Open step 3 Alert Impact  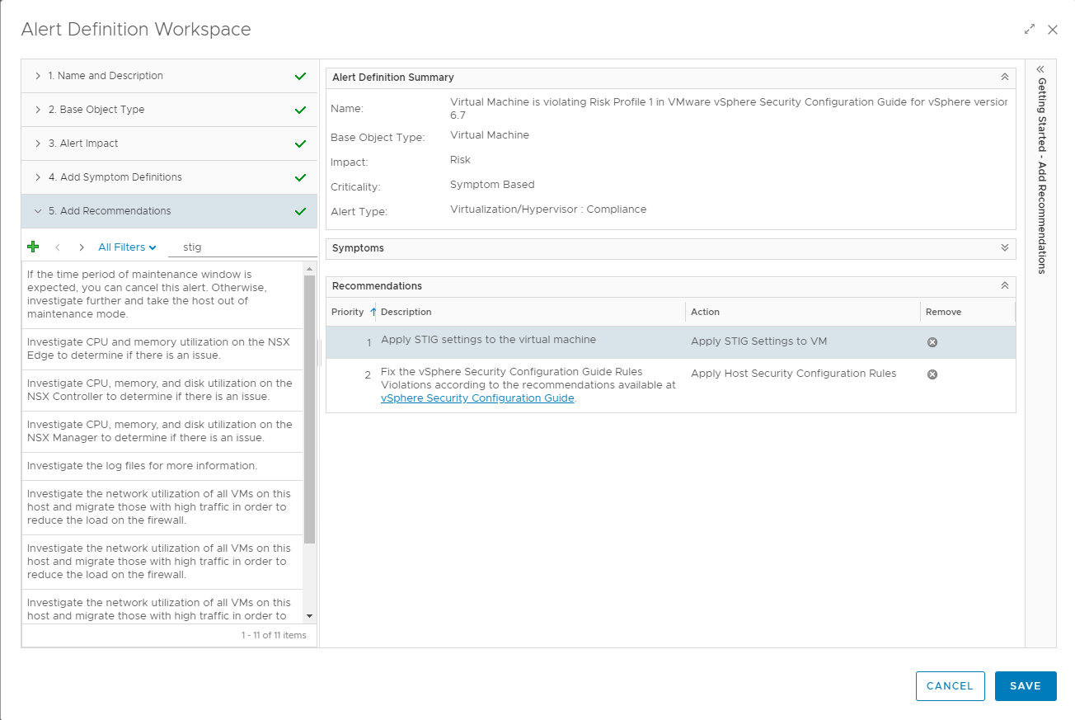point(82,144)
